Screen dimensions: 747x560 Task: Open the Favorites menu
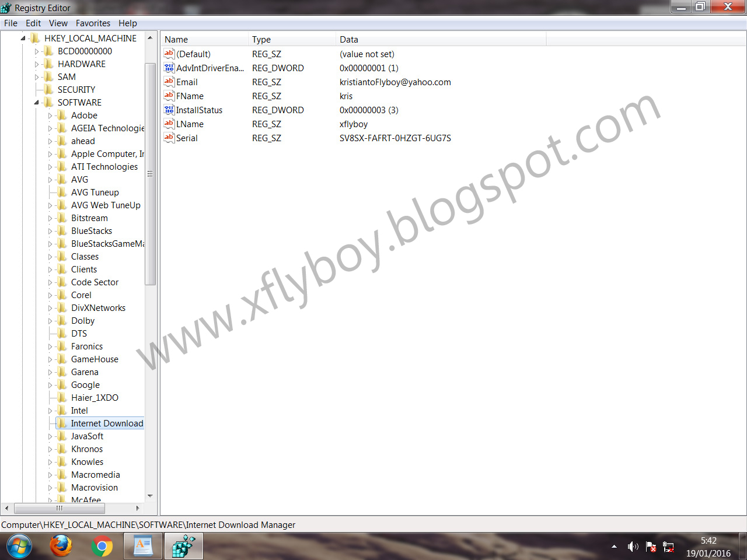coord(93,23)
